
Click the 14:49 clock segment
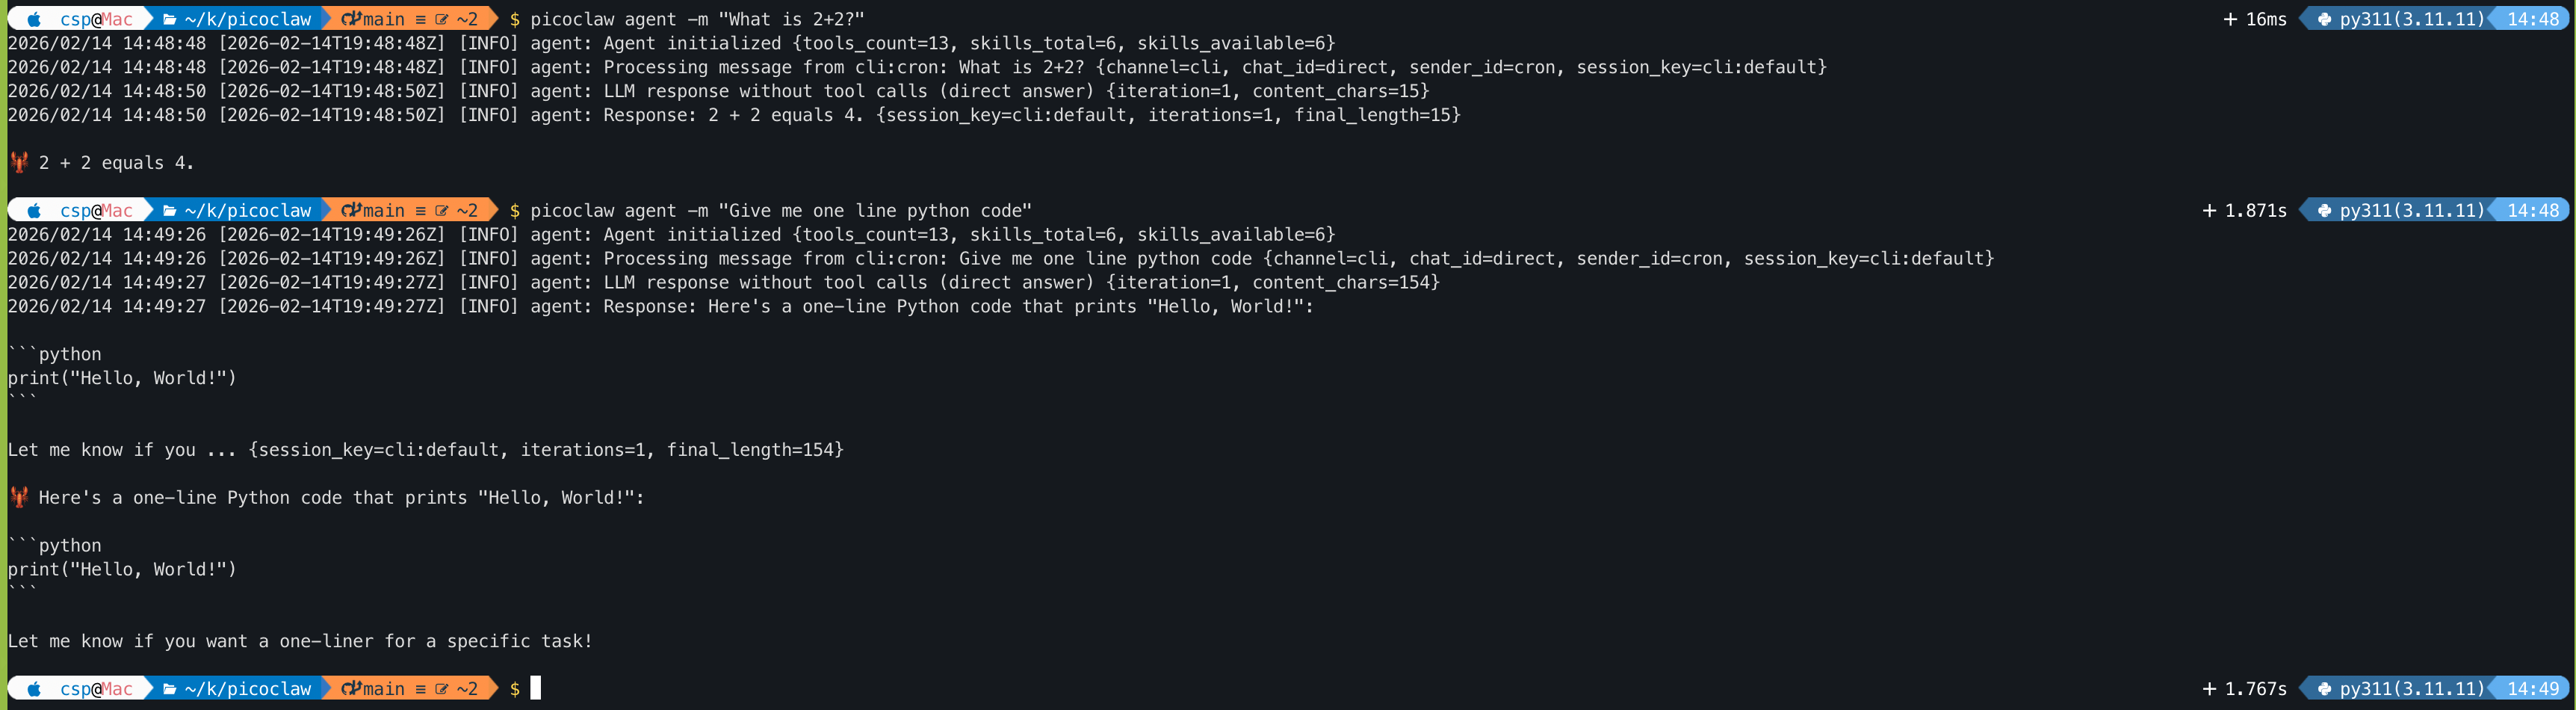point(2532,689)
